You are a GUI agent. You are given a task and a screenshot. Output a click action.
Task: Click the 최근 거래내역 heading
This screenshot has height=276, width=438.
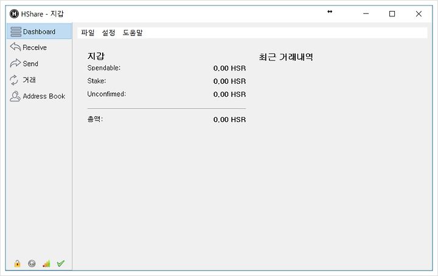[286, 57]
